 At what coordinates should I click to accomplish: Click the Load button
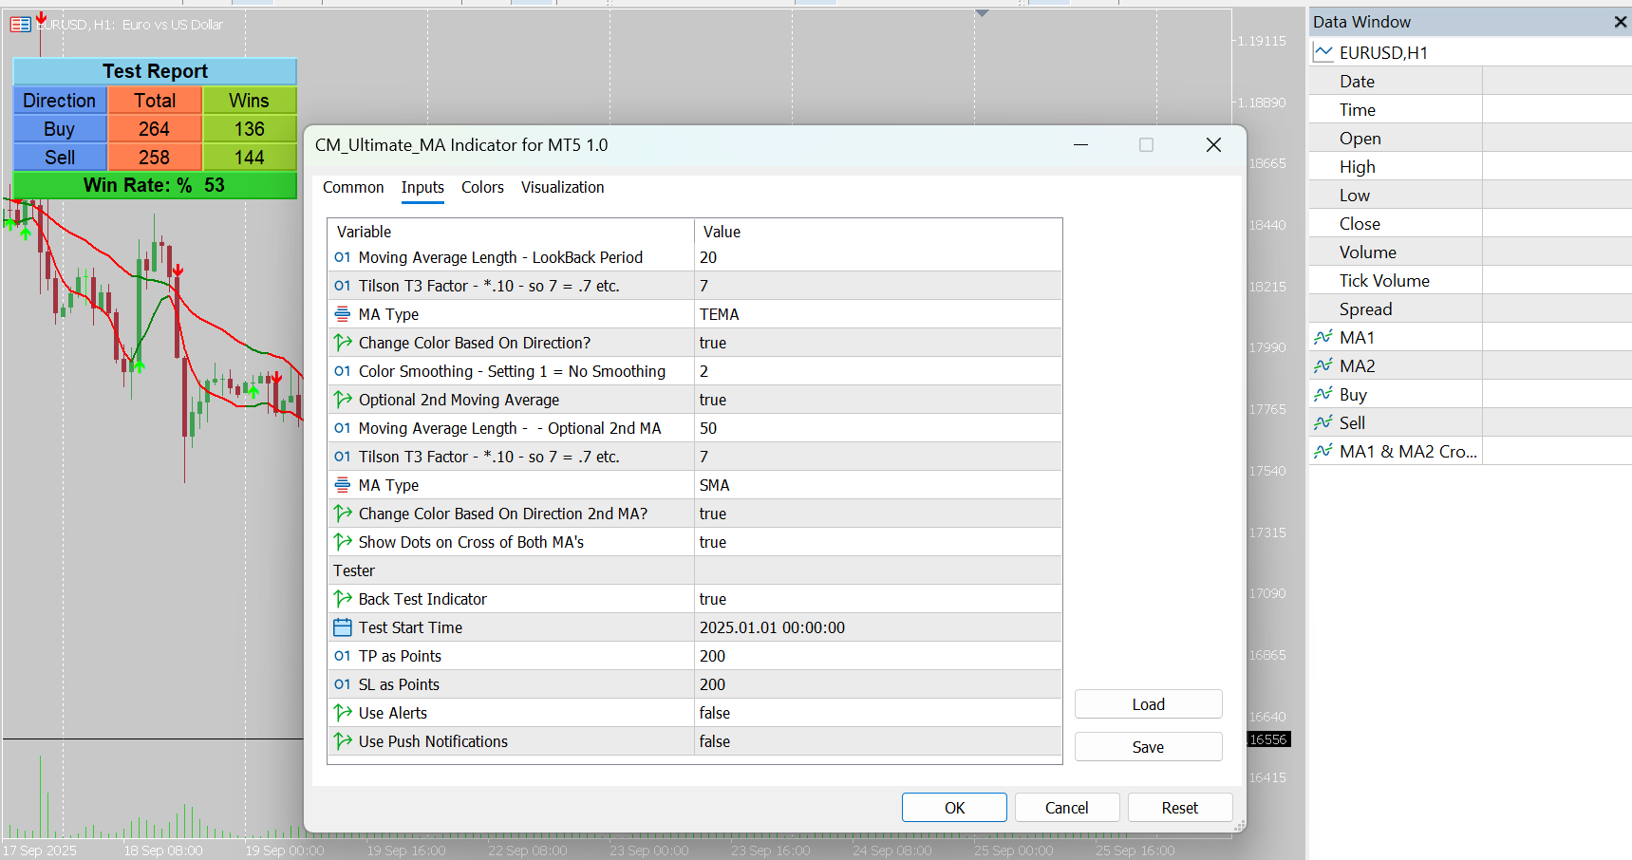point(1148,704)
